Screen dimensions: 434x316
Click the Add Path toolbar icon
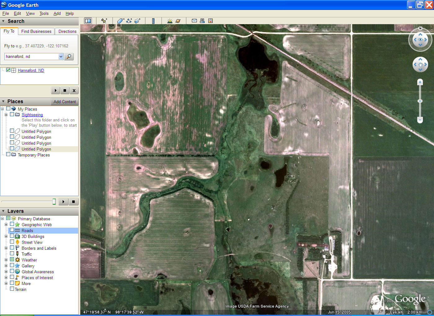click(129, 21)
